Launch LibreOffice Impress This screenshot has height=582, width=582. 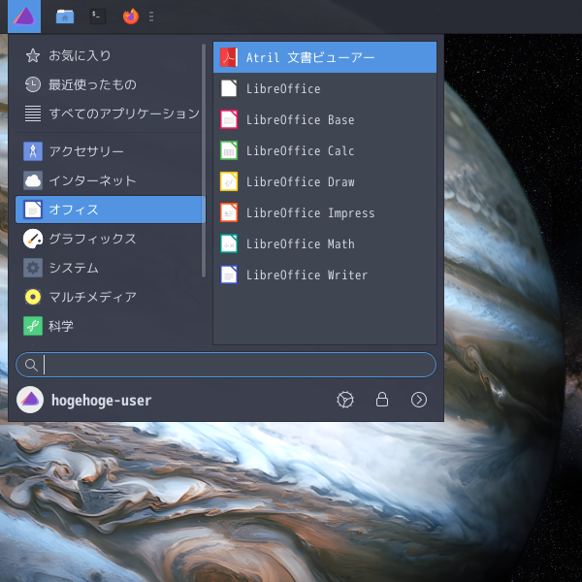(325, 212)
